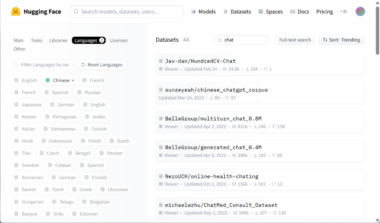Viewport: 380px width, 223px height.
Task: Enable the Portuguese language filter
Action: point(61,116)
